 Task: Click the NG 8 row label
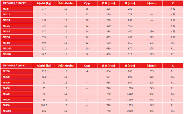[17, 9]
